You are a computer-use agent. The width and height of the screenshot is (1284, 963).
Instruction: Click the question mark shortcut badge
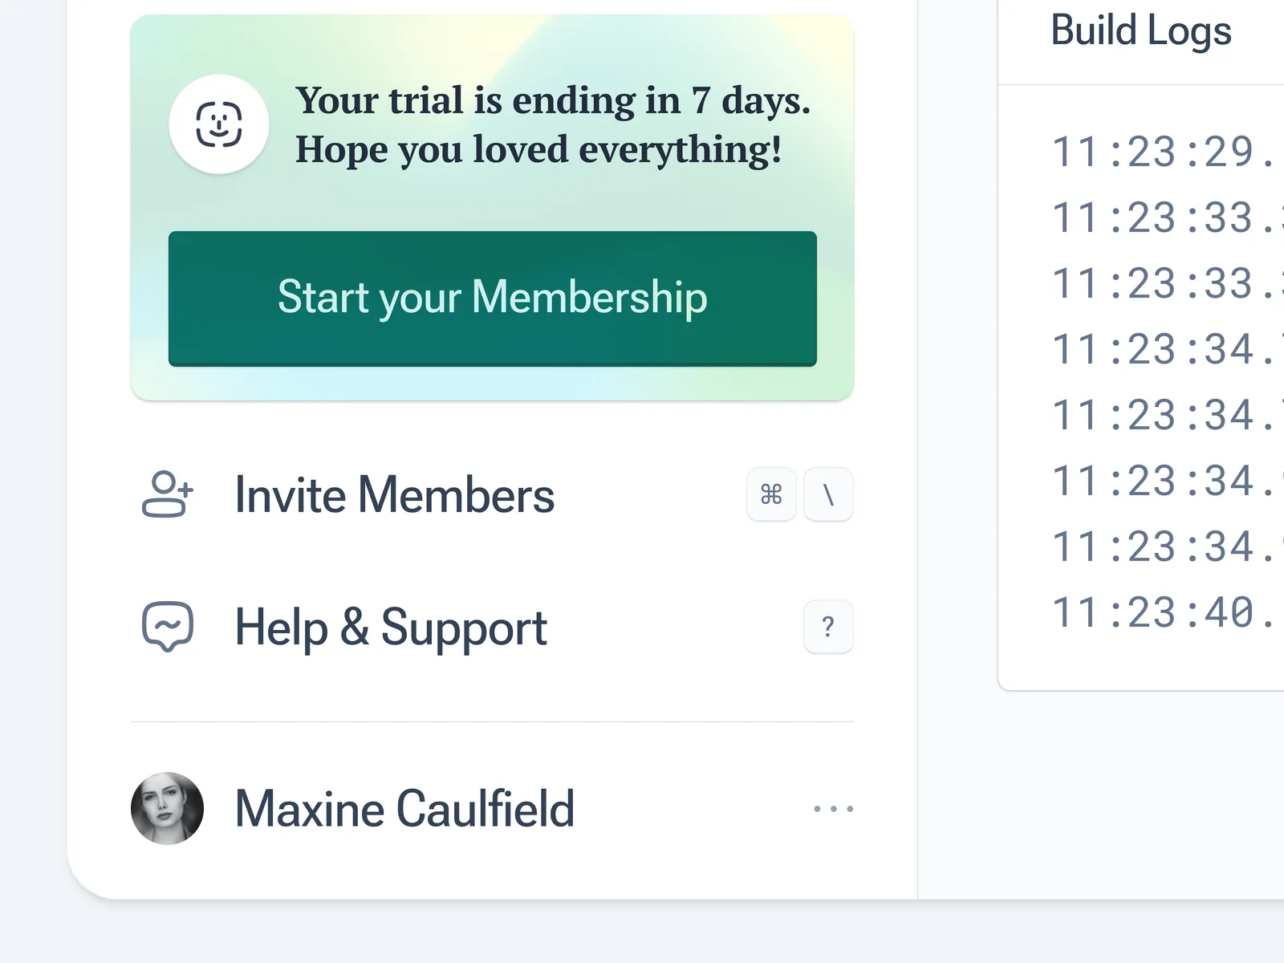click(x=828, y=627)
